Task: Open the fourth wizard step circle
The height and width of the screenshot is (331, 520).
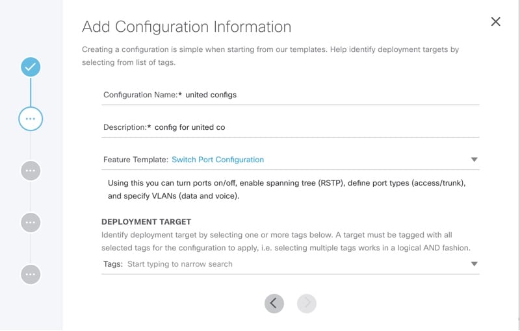Action: tap(31, 223)
